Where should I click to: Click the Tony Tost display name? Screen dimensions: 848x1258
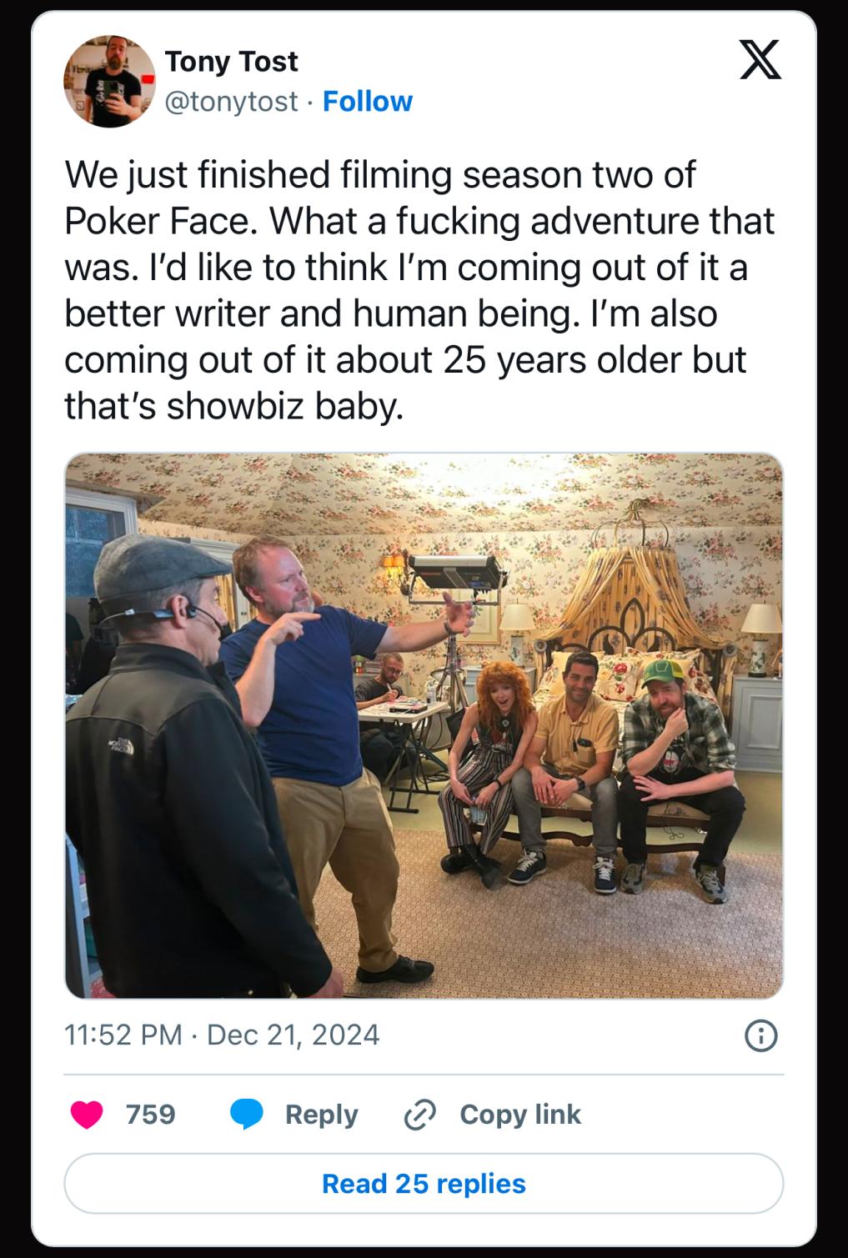231,61
